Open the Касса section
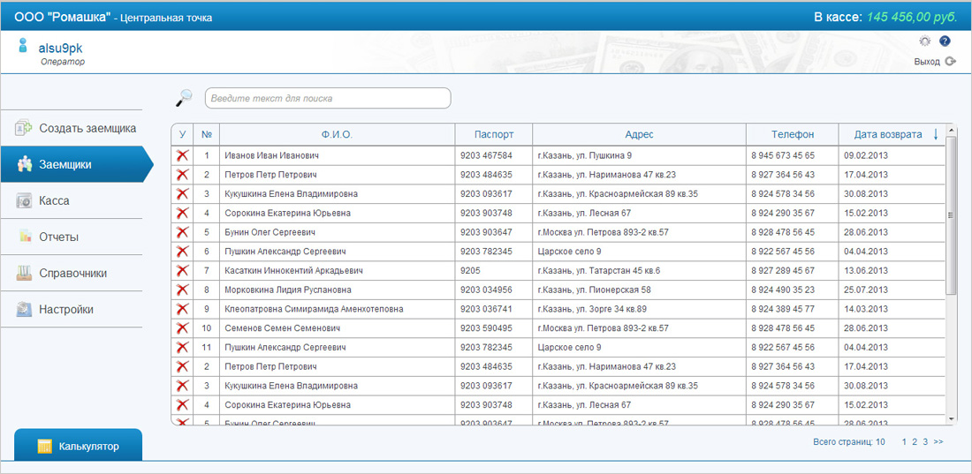This screenshot has width=972, height=474. [x=72, y=200]
